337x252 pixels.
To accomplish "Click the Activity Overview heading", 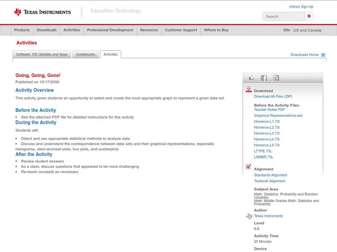I will 35,90.
